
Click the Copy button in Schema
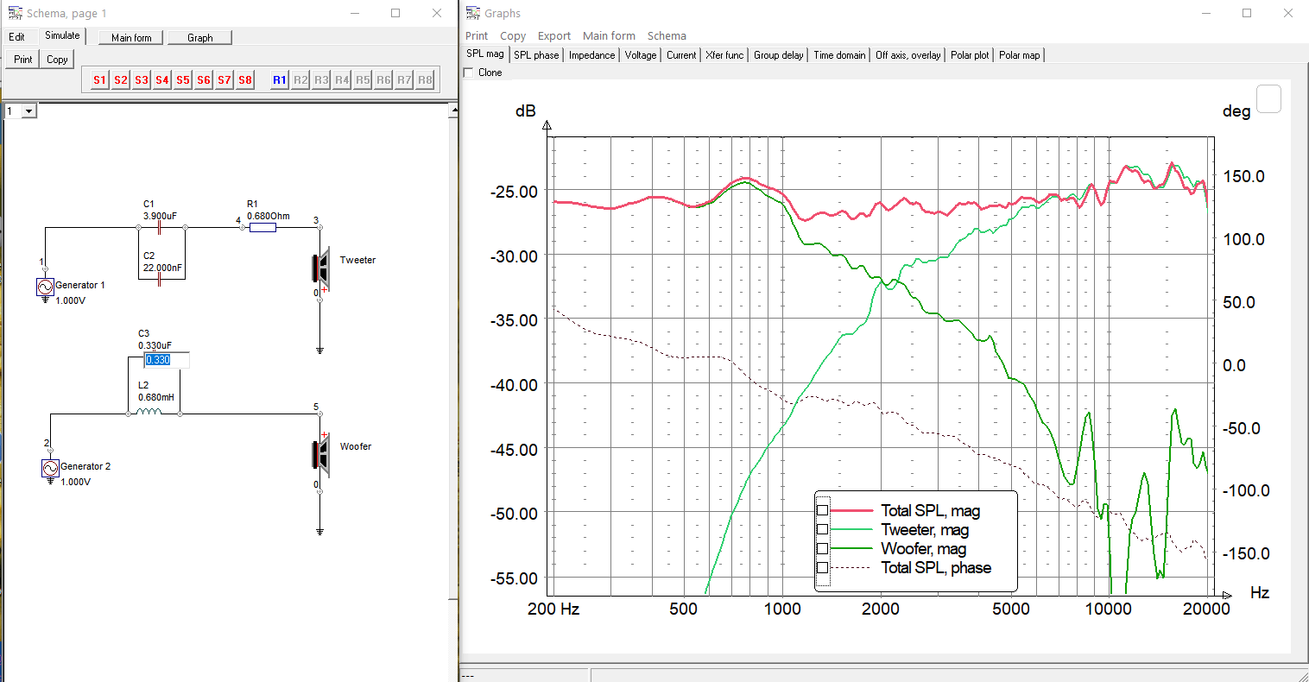pyautogui.click(x=57, y=60)
